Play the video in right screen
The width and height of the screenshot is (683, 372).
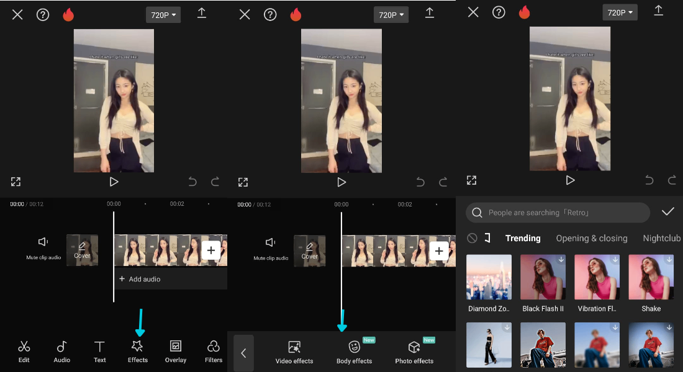tap(570, 180)
